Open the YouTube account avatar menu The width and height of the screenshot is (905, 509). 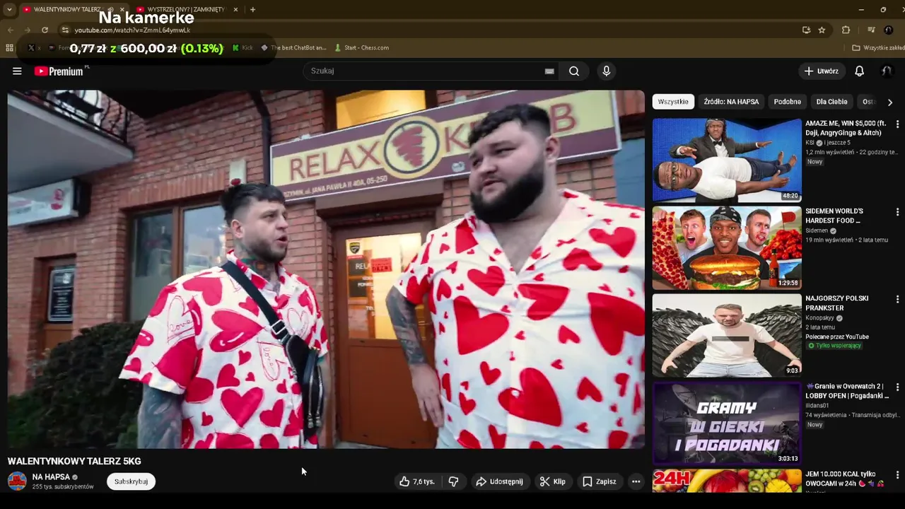(886, 71)
